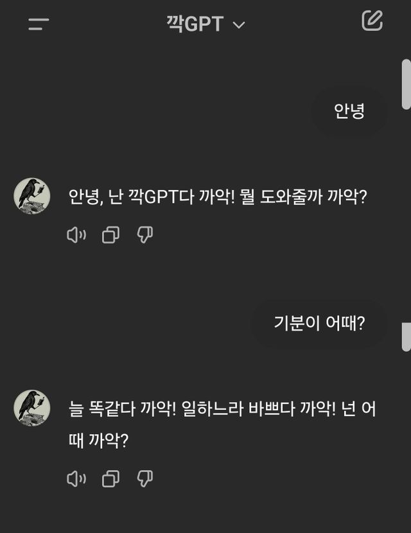The height and width of the screenshot is (533, 411).
Task: Click the first crow avatar image
Action: pyautogui.click(x=32, y=197)
